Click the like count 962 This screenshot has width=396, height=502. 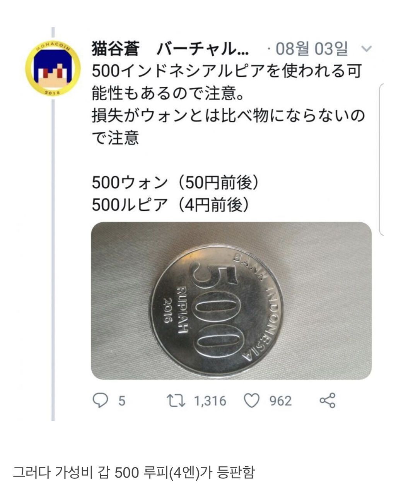click(x=280, y=401)
